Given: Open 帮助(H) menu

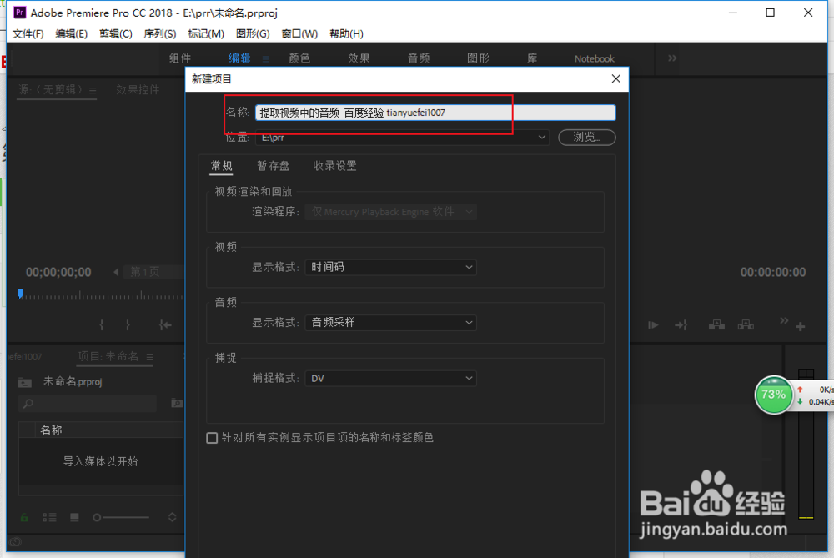Looking at the screenshot, I should [346, 33].
